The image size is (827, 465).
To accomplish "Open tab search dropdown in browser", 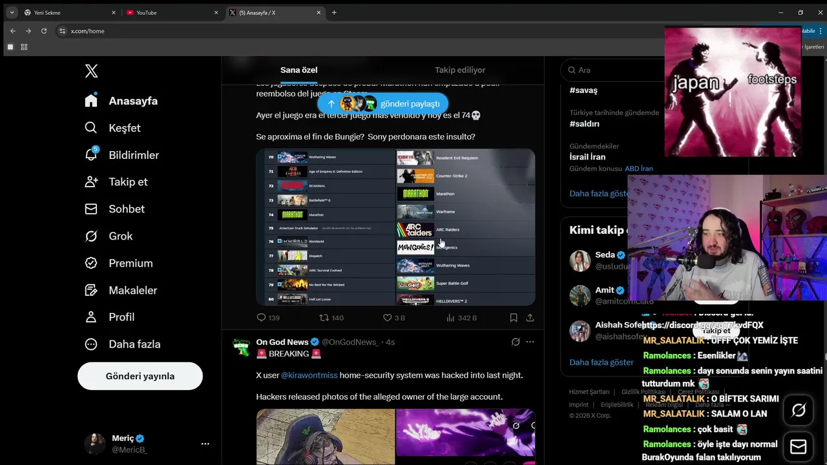I will click(x=12, y=12).
